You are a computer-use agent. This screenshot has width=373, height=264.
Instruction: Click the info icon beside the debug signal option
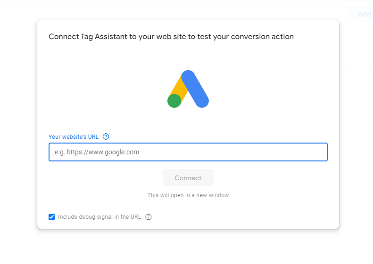click(x=149, y=217)
